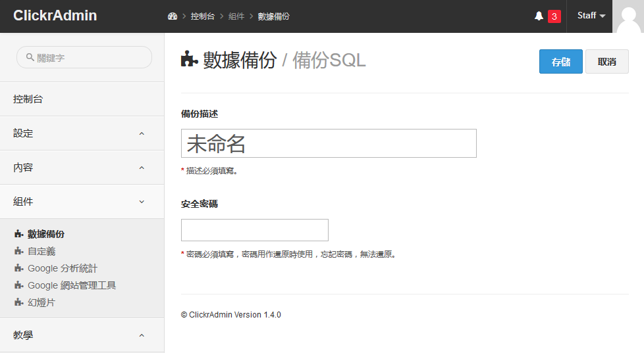Image resolution: width=644 pixels, height=353 pixels.
Task: Click the puzzle icon next to 幻燈片
Action: [x=19, y=302]
